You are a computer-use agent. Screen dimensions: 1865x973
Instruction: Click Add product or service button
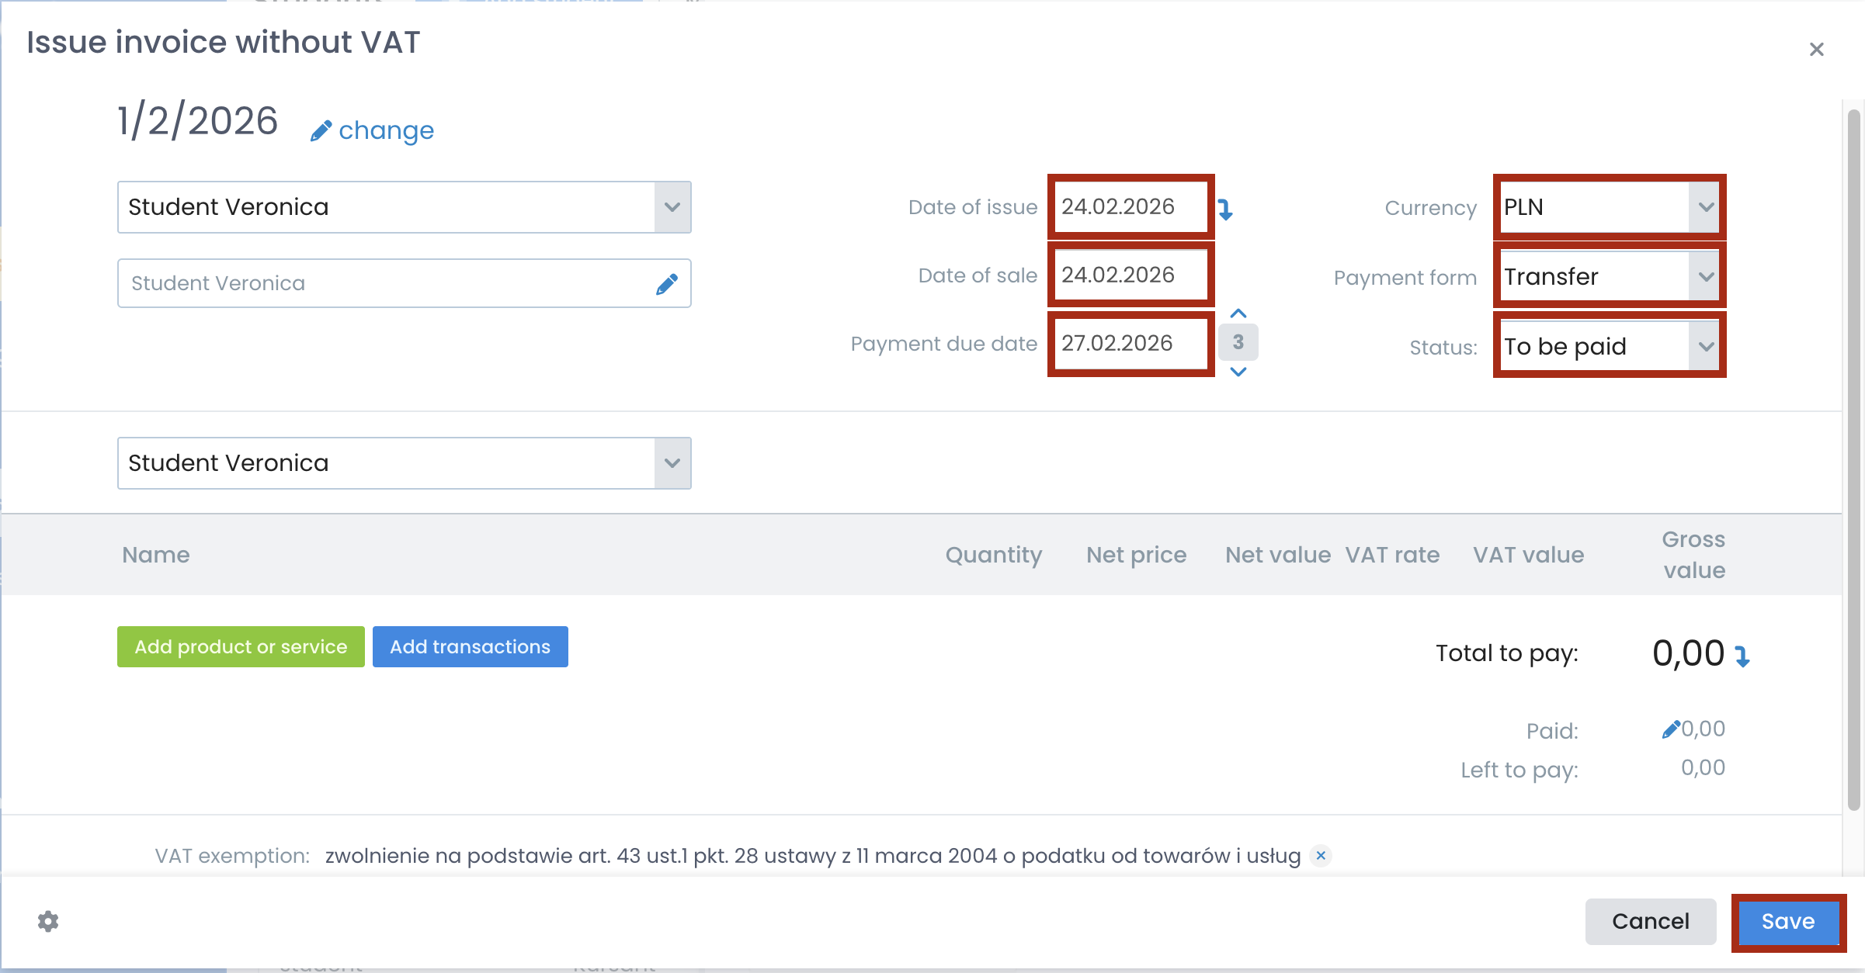pos(241,646)
